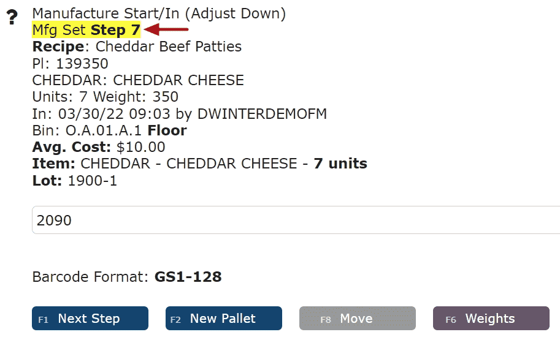Viewport: 560px width, 340px height.
Task: Click the Units: 7 Weight: 350 line
Action: [x=105, y=97]
